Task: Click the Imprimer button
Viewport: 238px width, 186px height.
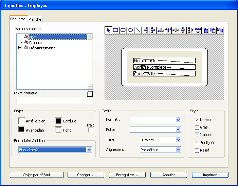Action: coord(210,175)
